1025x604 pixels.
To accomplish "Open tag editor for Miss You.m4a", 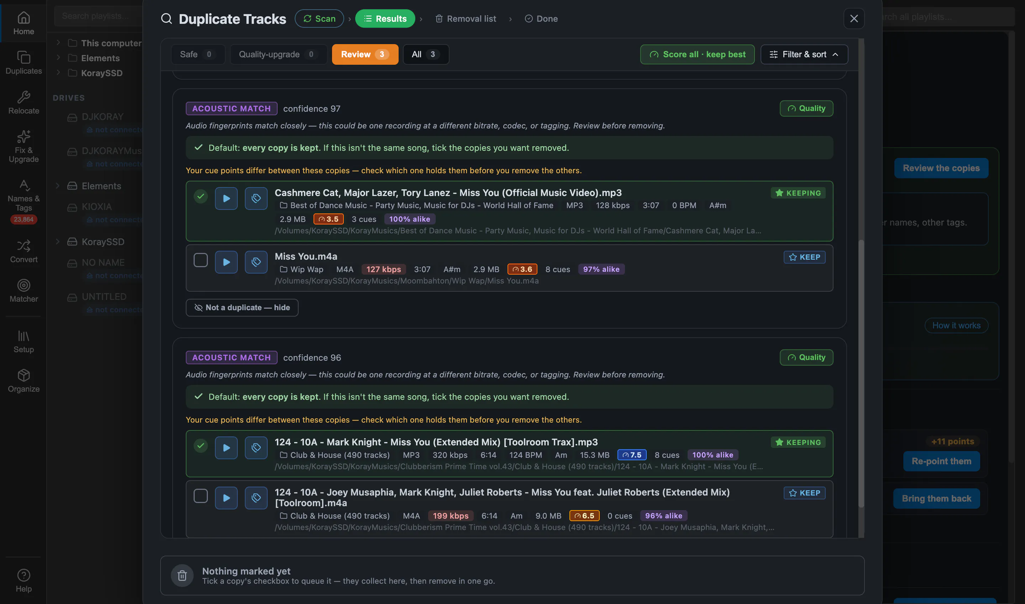I will point(256,262).
